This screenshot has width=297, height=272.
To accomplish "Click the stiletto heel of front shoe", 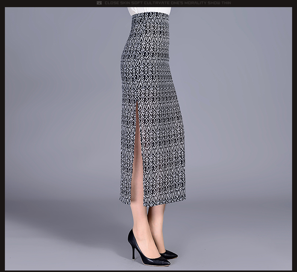I will point(132,251).
